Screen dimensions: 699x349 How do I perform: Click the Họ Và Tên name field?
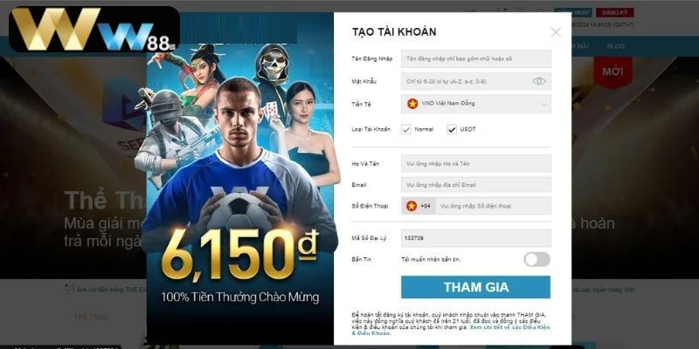[x=476, y=163]
